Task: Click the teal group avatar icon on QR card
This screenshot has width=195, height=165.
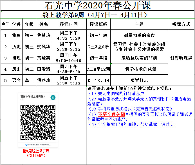Action: click(53, 97)
